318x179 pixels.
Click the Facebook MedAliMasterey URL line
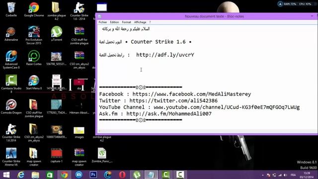[175, 94]
